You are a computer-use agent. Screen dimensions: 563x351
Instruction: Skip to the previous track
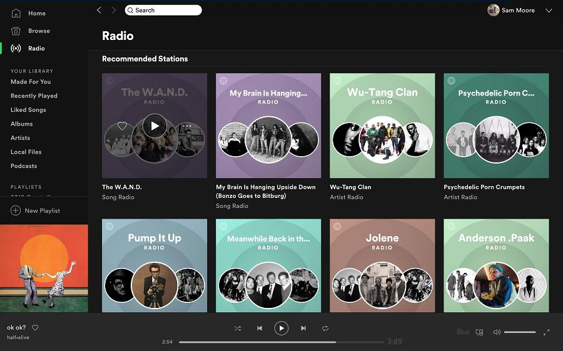(x=259, y=329)
